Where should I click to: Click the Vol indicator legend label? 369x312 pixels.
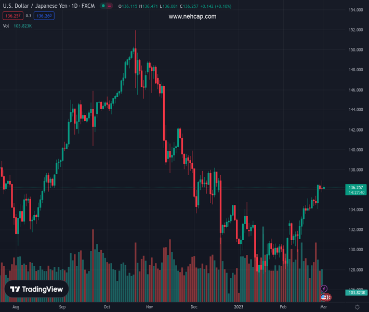point(6,25)
